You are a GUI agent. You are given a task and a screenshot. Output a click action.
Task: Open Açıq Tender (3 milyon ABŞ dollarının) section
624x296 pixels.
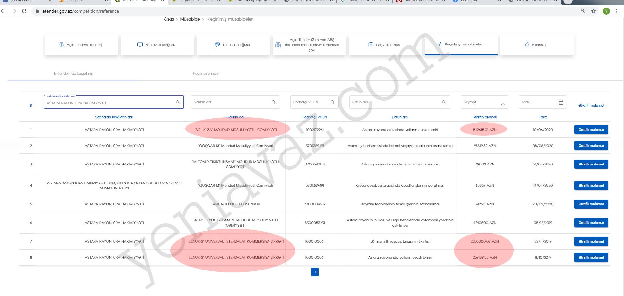[x=309, y=45]
